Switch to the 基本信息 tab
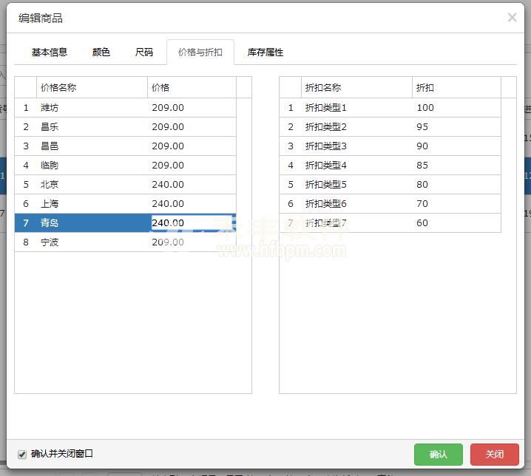 pos(50,52)
